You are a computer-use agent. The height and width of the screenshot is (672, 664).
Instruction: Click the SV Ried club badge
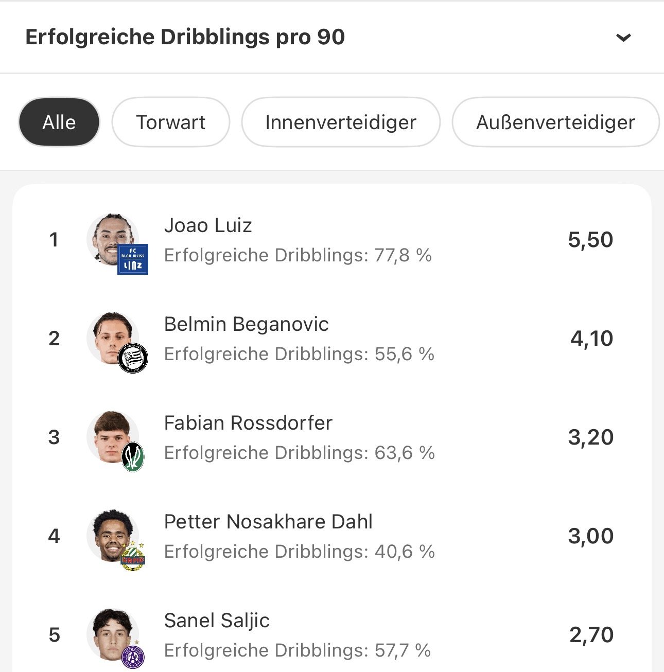pyautogui.click(x=133, y=457)
